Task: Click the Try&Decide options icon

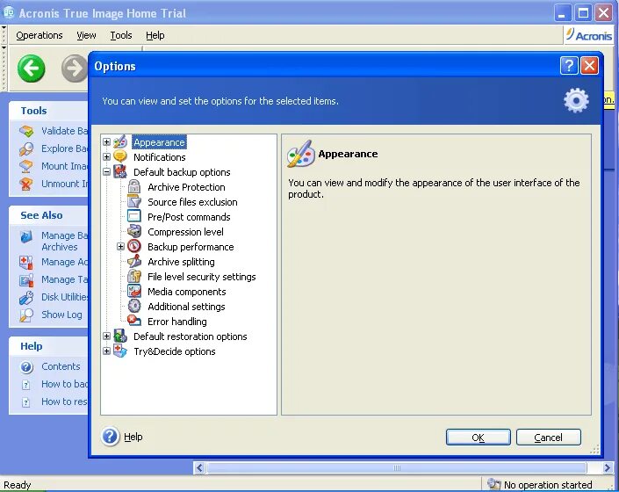Action: point(120,351)
